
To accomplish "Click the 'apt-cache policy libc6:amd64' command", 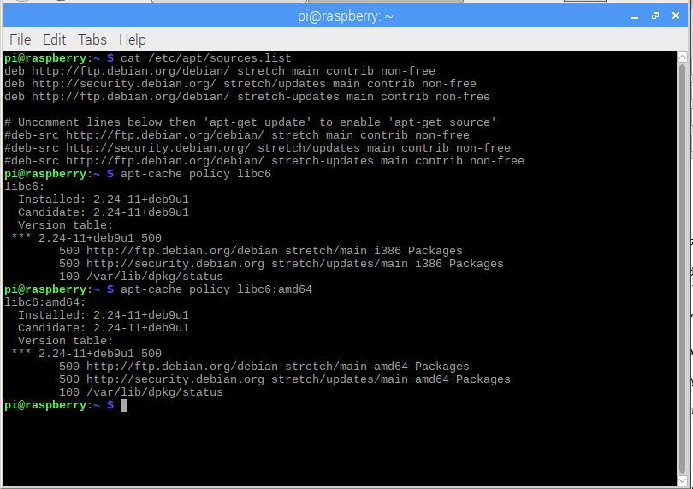I will (x=216, y=289).
